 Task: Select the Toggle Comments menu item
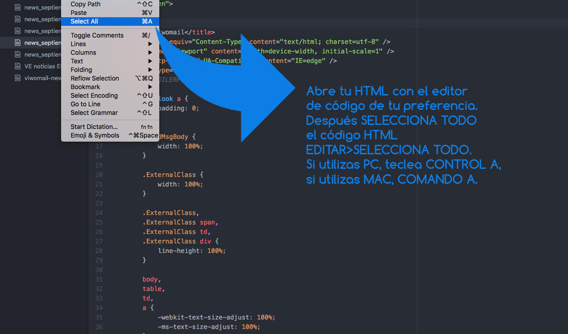point(97,35)
